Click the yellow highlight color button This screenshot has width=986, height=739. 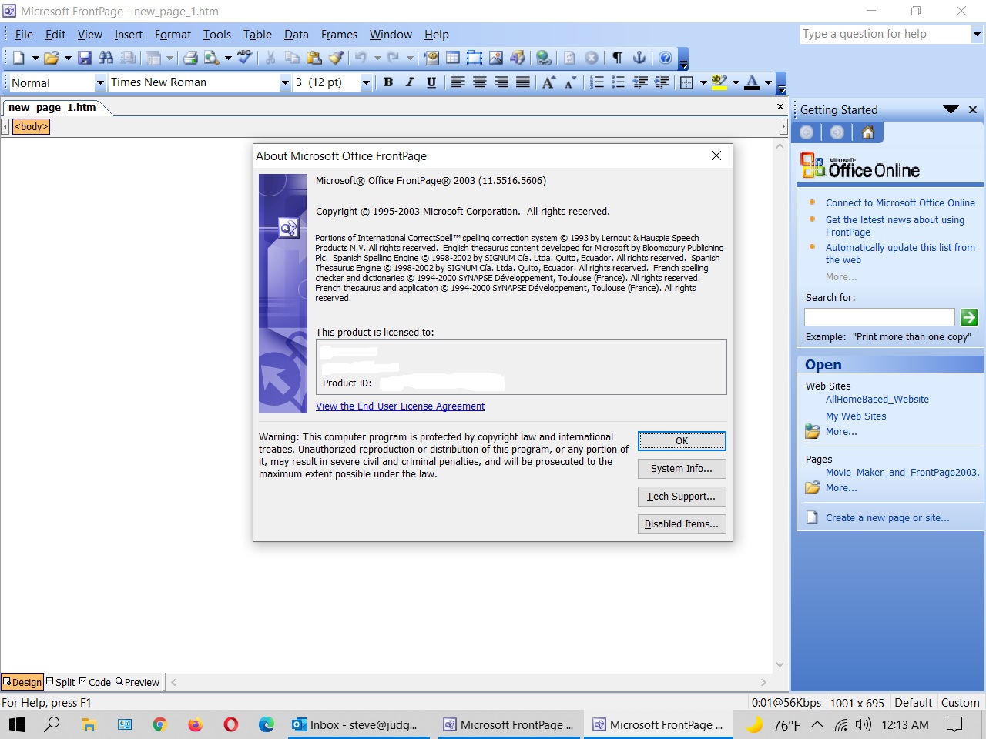[x=719, y=82]
